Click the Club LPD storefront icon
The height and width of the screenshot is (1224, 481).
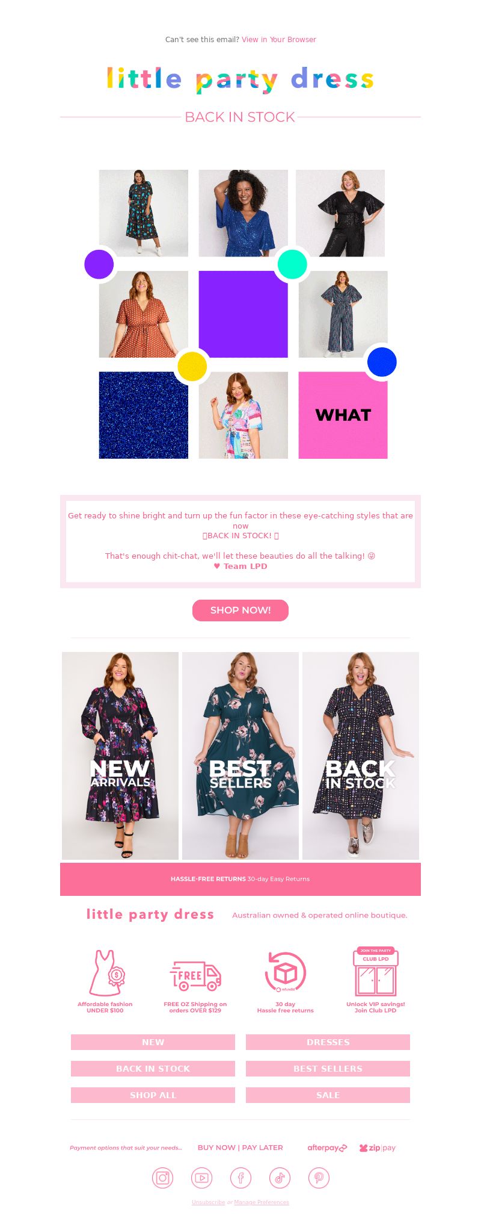coord(376,971)
